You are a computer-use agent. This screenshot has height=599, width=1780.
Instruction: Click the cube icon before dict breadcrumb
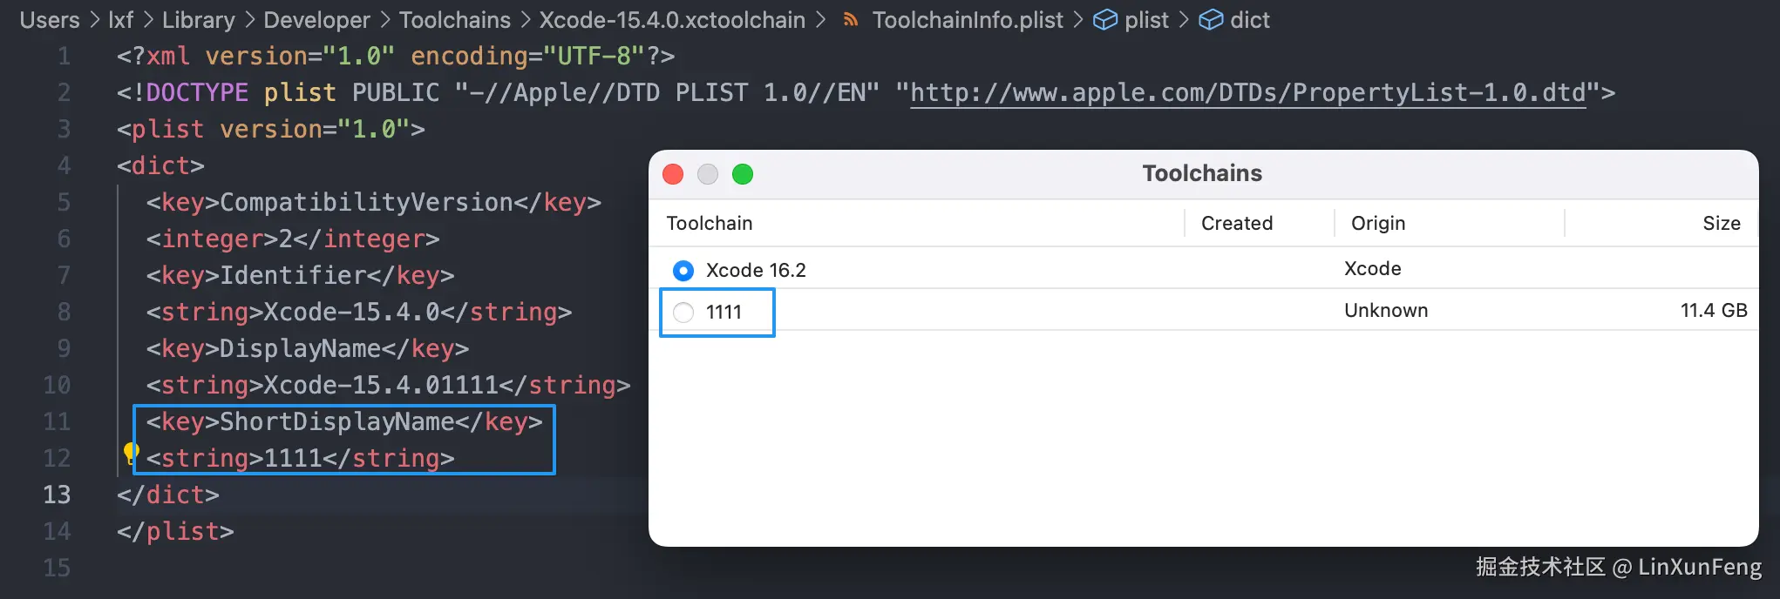[x=1211, y=20]
